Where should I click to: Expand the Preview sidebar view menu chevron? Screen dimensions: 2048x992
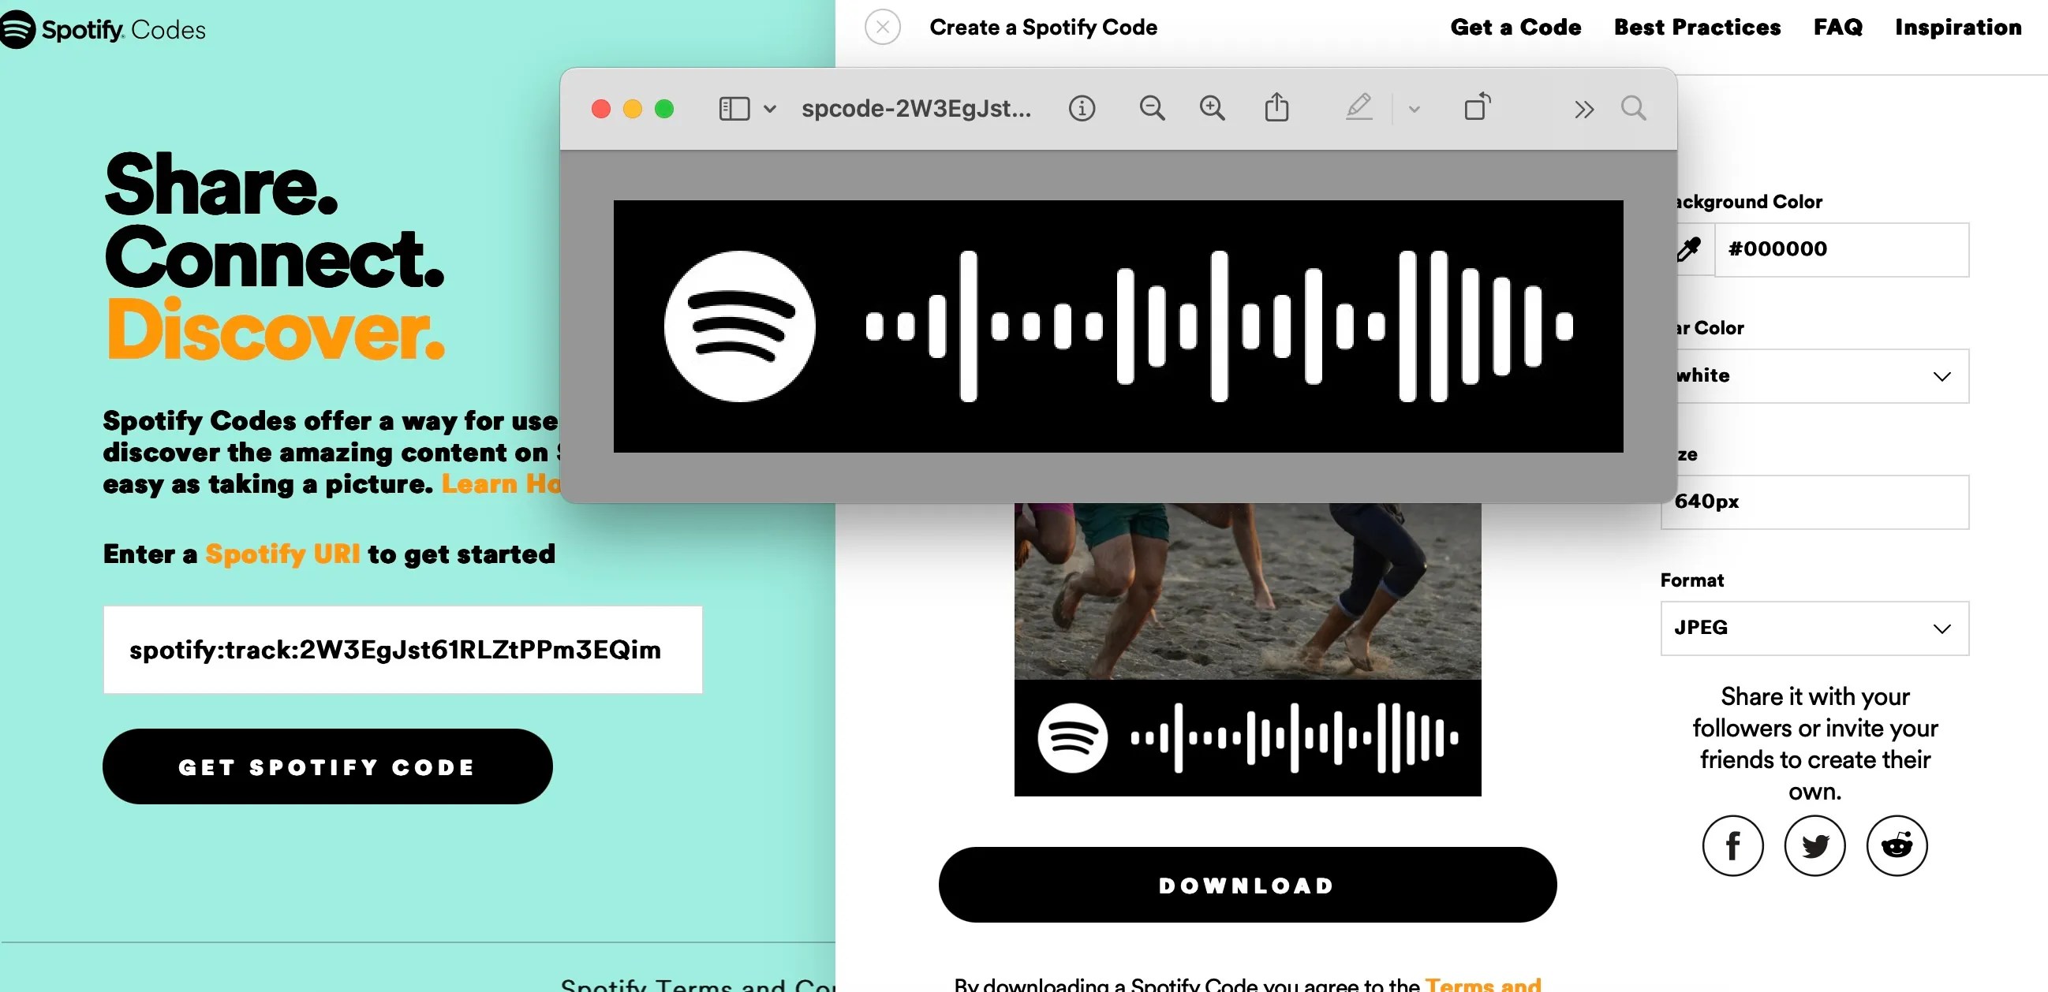pos(770,109)
